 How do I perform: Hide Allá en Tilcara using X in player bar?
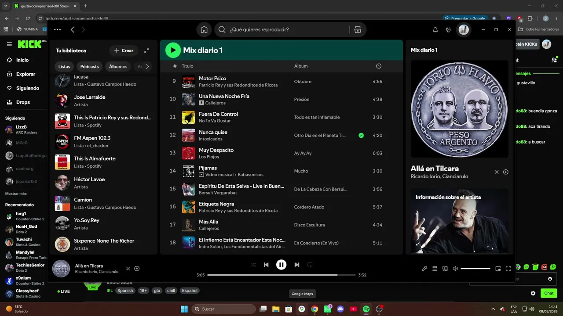pyautogui.click(x=128, y=269)
